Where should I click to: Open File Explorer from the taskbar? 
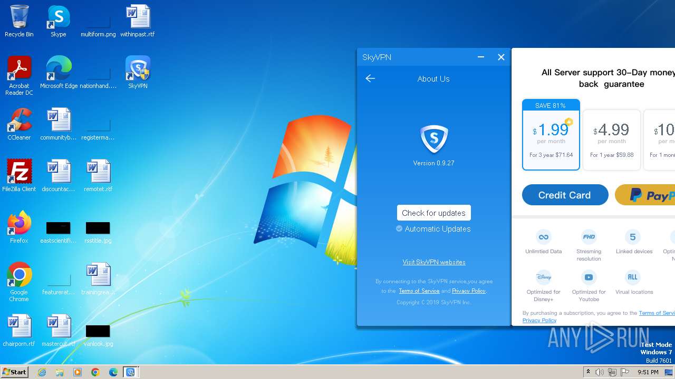point(60,372)
